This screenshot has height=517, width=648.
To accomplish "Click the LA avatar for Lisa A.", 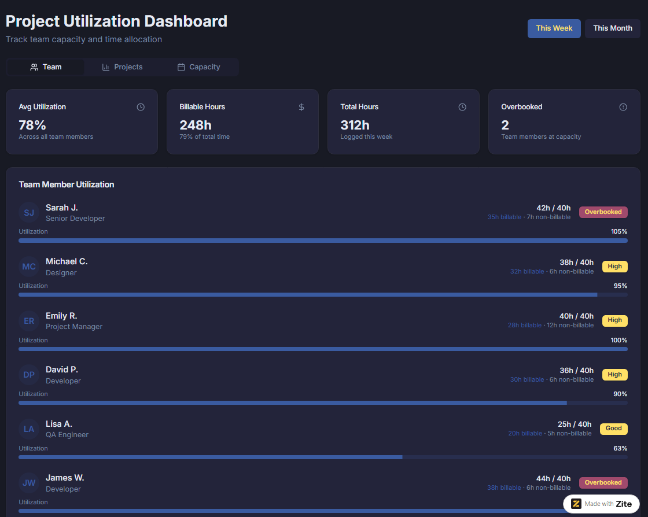I will point(29,429).
